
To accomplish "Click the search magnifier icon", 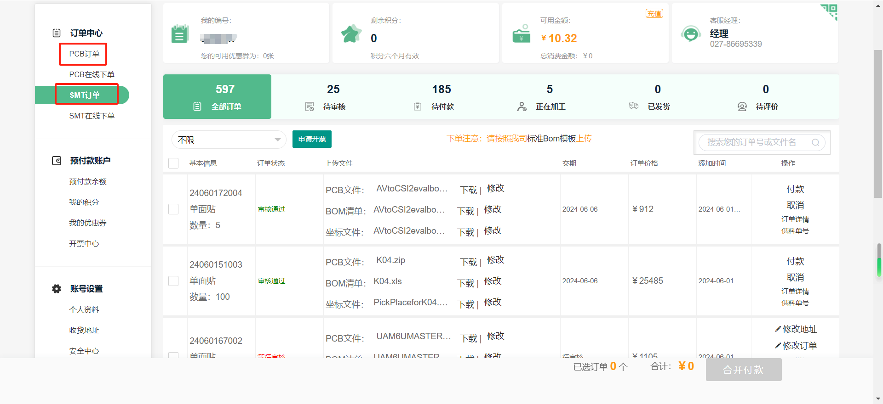I will tap(815, 142).
